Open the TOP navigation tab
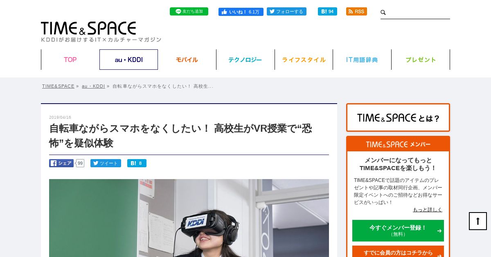Viewport: 491px width, 257px height. [x=70, y=60]
